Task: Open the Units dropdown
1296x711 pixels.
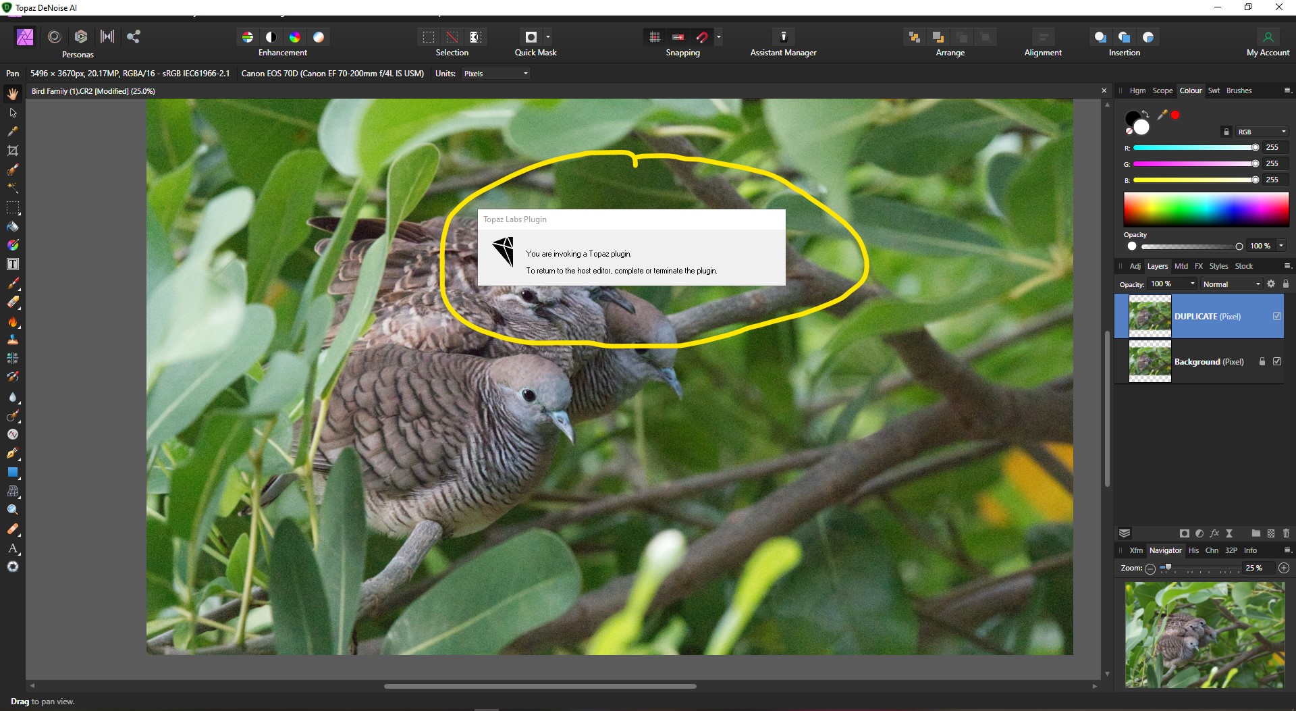Action: (x=496, y=74)
